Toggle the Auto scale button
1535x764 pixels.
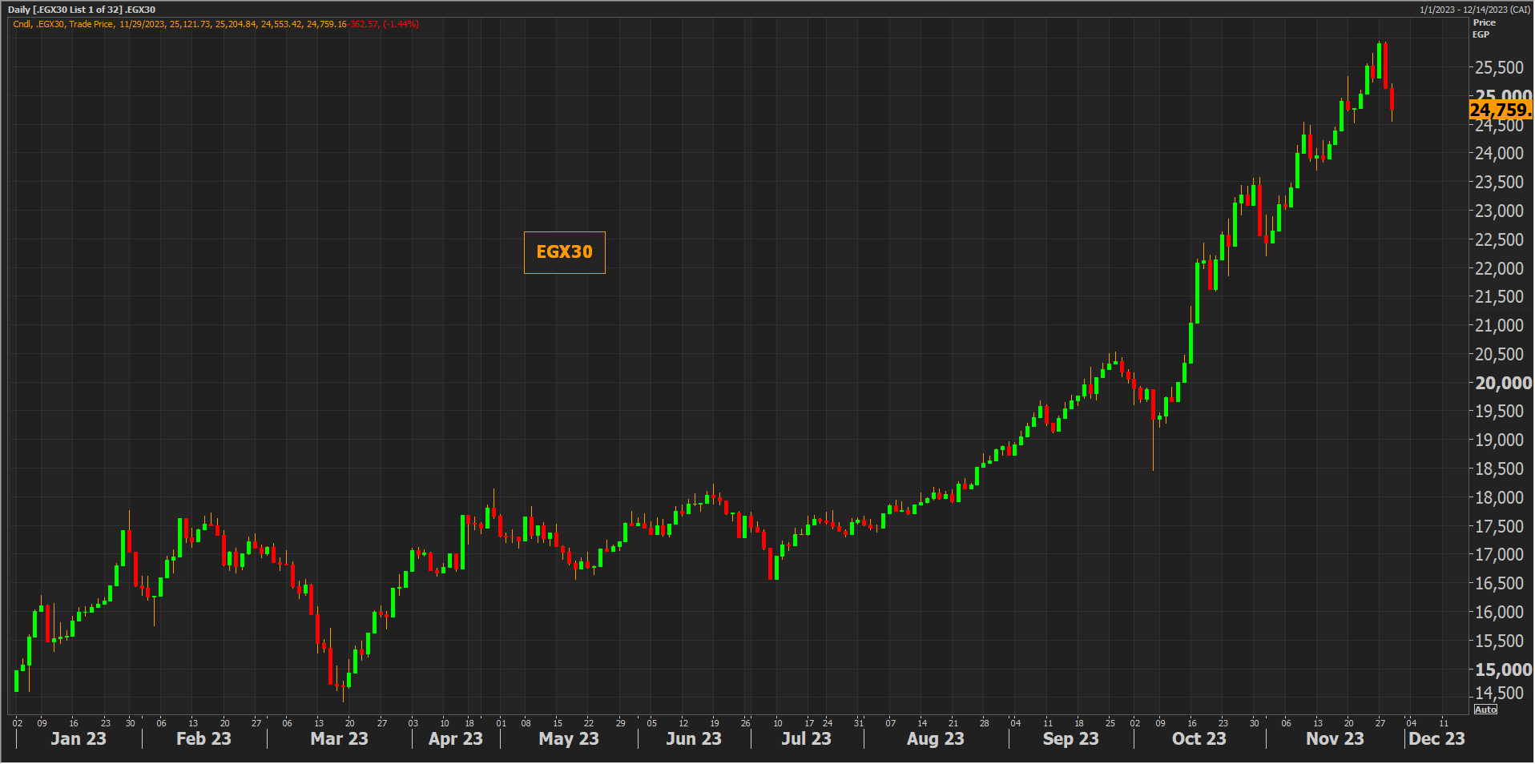click(1485, 710)
